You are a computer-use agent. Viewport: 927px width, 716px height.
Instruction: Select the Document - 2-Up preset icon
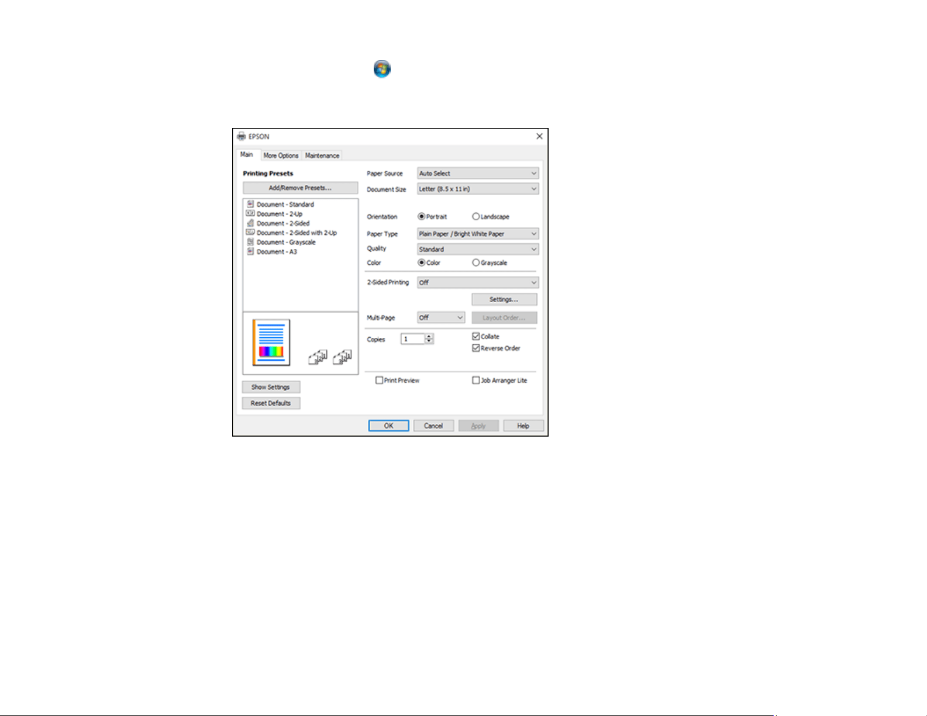click(250, 213)
